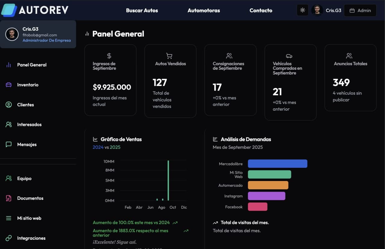385x249 pixels.
Task: Click the dollar icon on Ingresos card
Action: [x=109, y=55]
